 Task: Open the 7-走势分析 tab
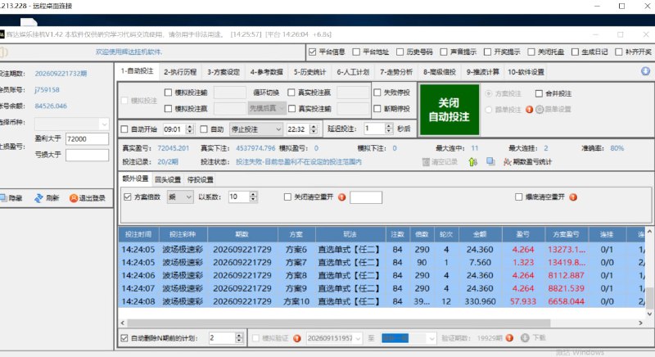[x=396, y=72]
